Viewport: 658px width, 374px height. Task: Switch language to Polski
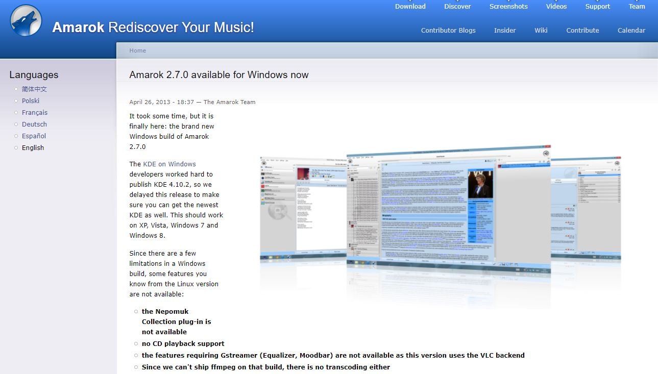[31, 101]
